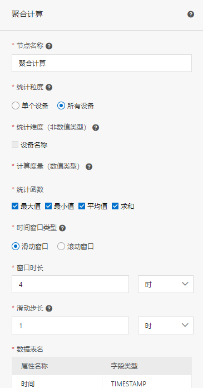Open help icon in 聚合计算 header
Image resolution: width=203 pixels, height=388 pixels.
[x=191, y=15]
